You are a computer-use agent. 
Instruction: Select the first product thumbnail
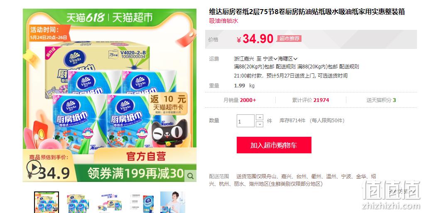click(47, 203)
